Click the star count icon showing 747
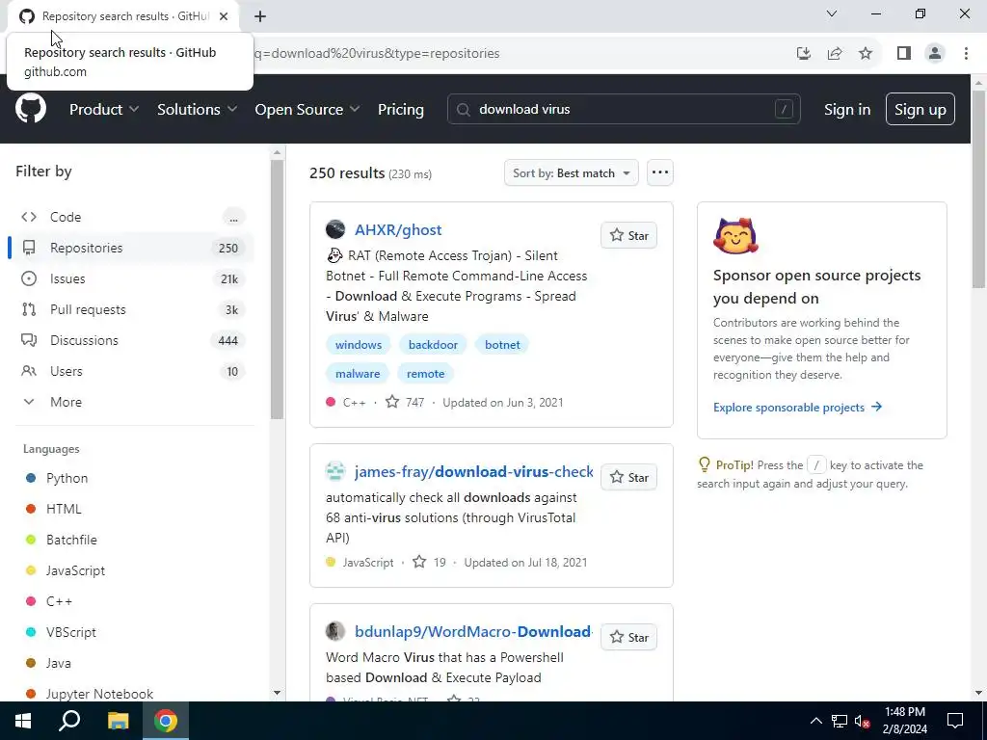The height and width of the screenshot is (740, 987). click(392, 402)
